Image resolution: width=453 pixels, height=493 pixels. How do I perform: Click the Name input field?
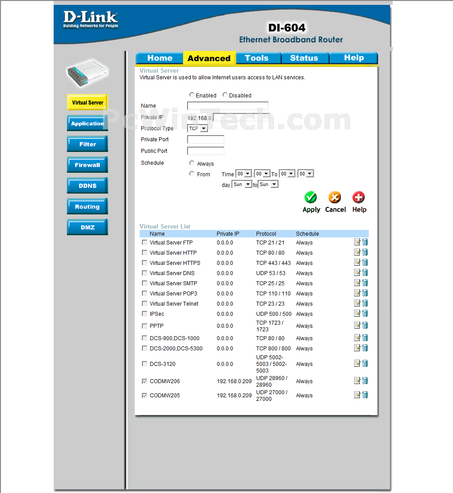(228, 105)
